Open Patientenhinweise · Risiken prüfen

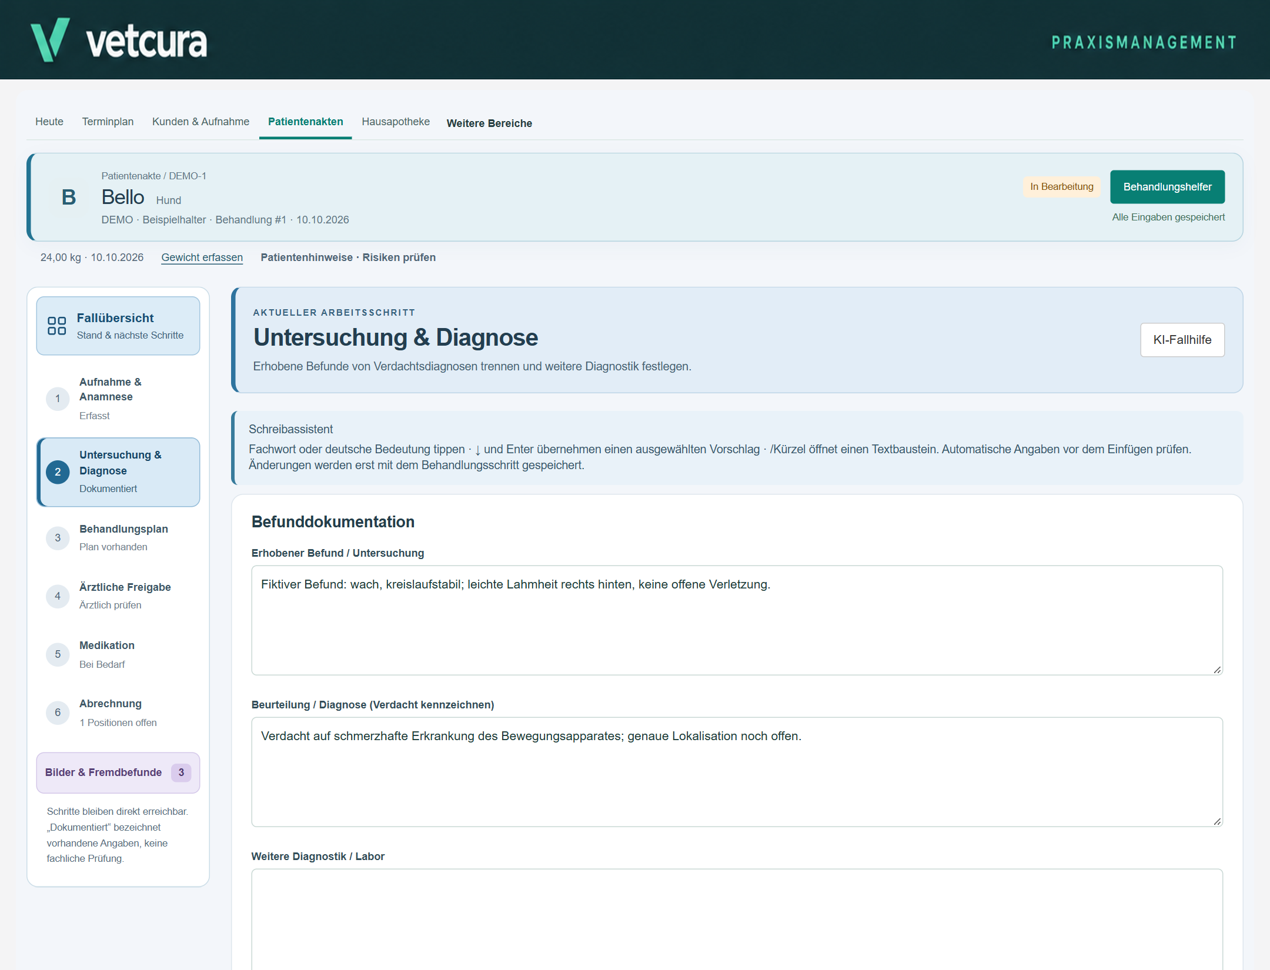348,257
